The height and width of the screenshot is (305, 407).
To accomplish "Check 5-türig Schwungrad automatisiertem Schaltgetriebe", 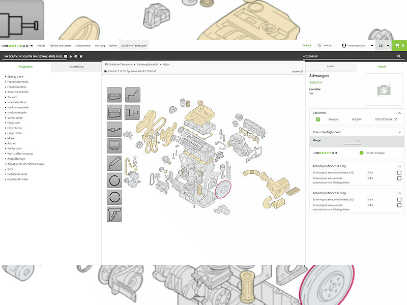I will 399,205.
